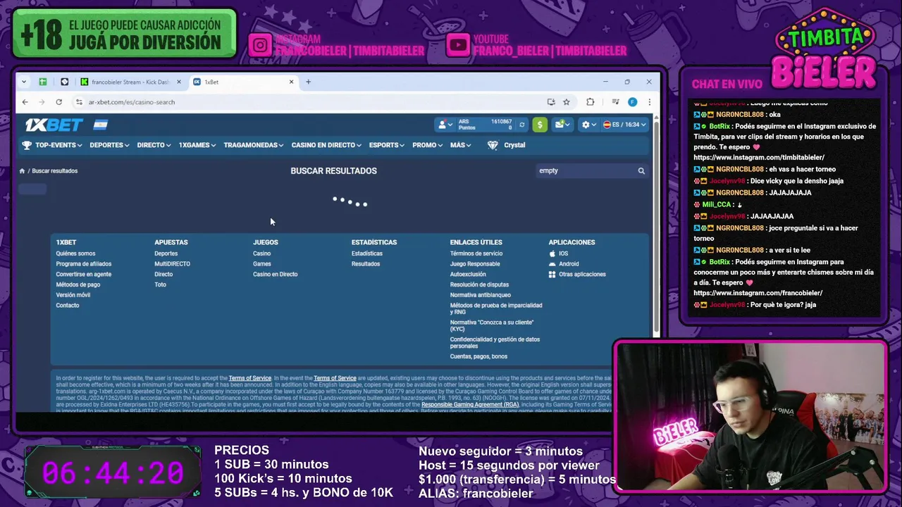
Task: Open the browser extensions puzzle icon
Action: (591, 102)
